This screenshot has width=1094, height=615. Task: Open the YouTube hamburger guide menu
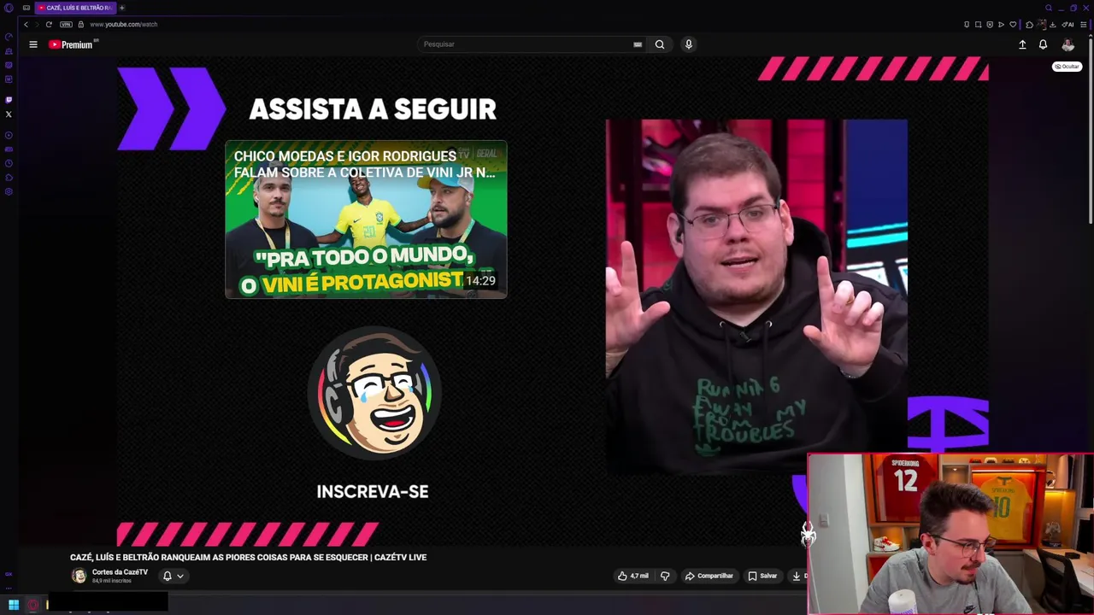33,44
